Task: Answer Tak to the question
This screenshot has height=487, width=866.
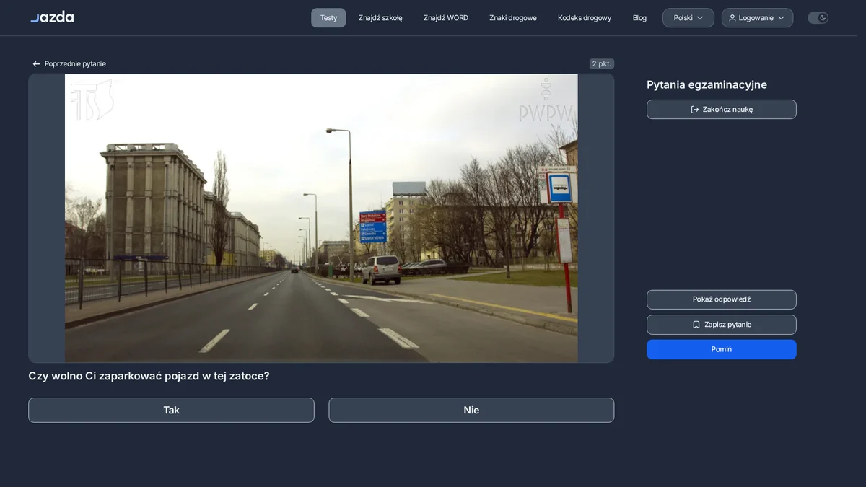Action: pos(171,410)
